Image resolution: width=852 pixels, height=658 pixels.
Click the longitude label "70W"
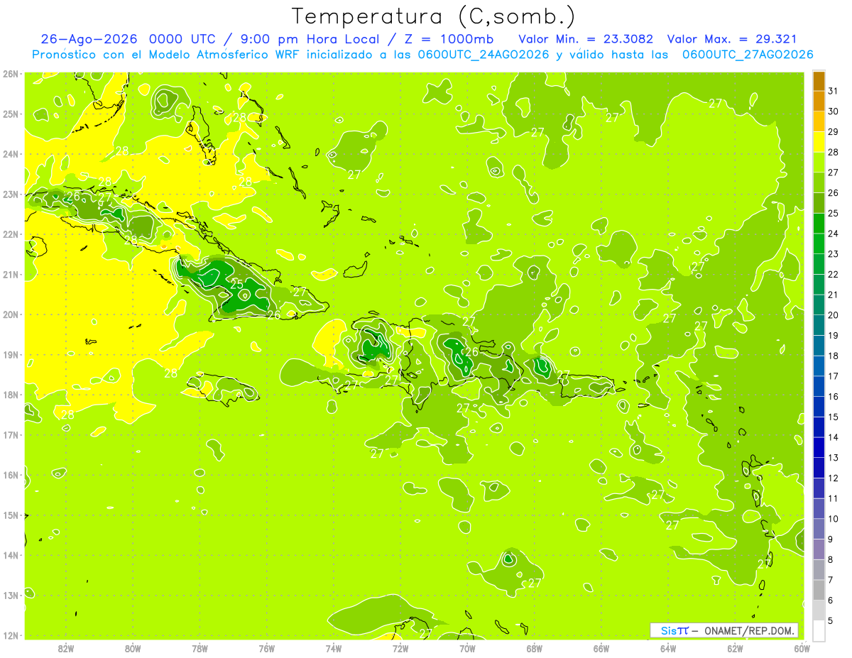pos(467,648)
